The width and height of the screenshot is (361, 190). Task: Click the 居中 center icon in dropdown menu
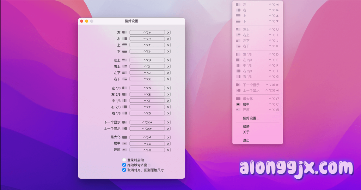click(238, 104)
